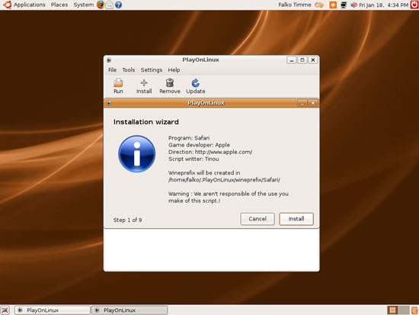Screen dimensions: 419x315
Task: Open the help question mark icon
Action: pyautogui.click(x=118, y=5)
